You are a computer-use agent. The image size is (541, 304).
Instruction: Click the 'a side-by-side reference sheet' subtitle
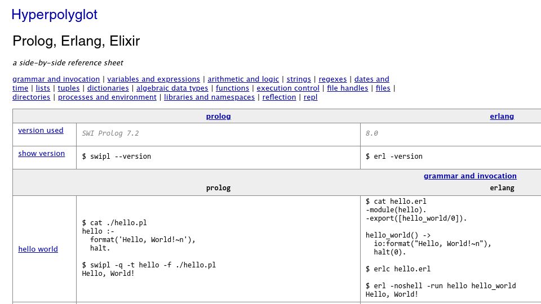coord(68,62)
